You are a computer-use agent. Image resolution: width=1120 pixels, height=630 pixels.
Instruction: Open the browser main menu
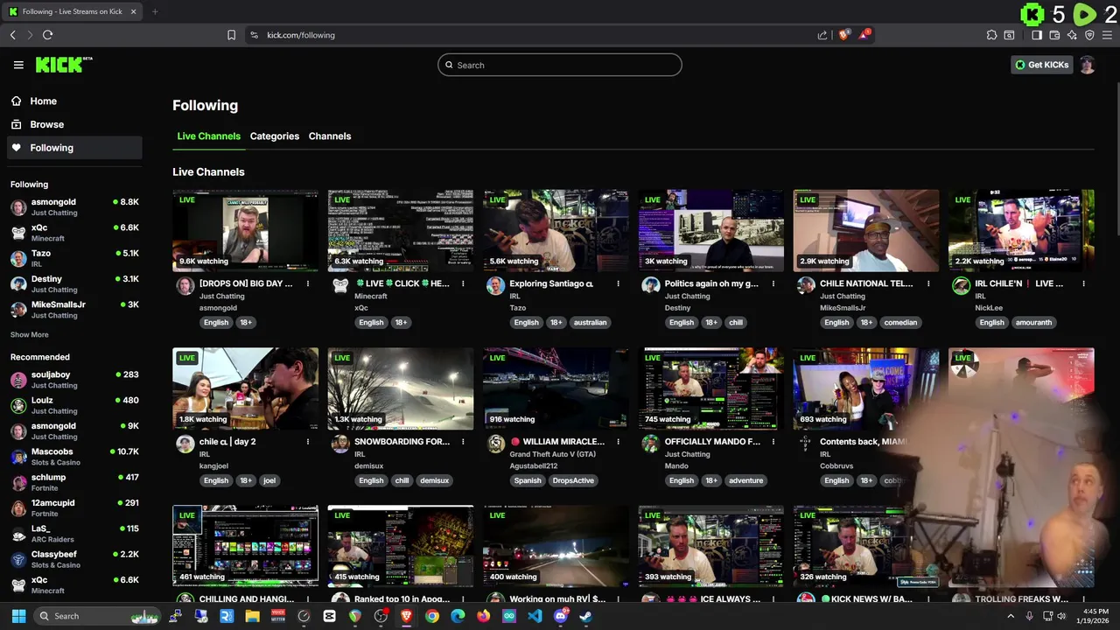click(1107, 35)
